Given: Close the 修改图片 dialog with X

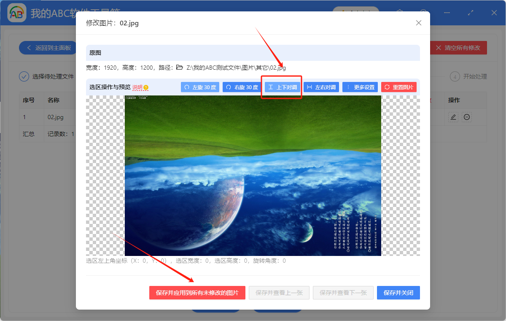Looking at the screenshot, I should 419,23.
